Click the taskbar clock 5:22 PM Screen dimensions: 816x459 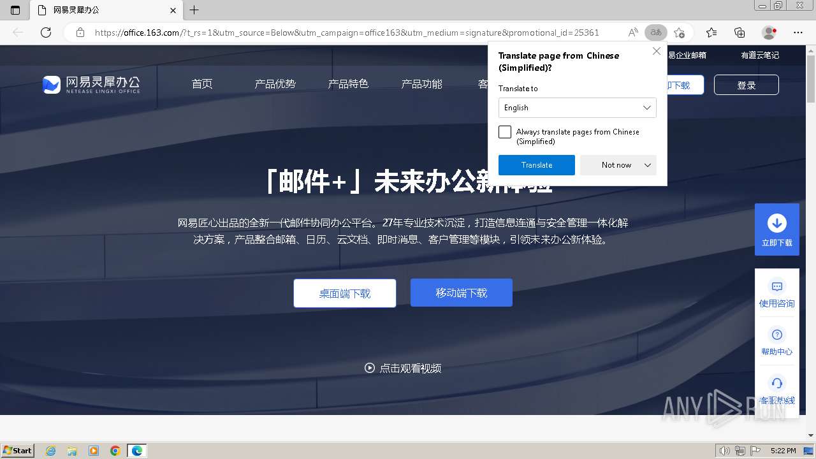coord(783,451)
